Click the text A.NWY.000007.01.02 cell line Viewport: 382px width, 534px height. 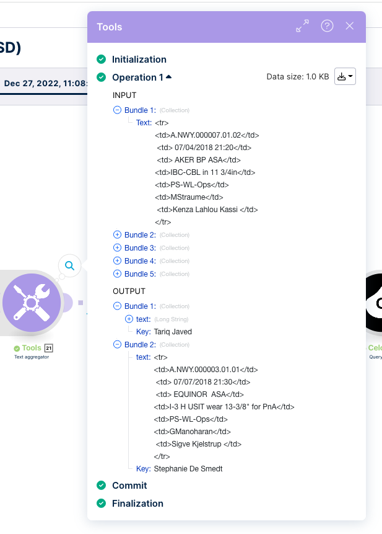[x=207, y=135]
